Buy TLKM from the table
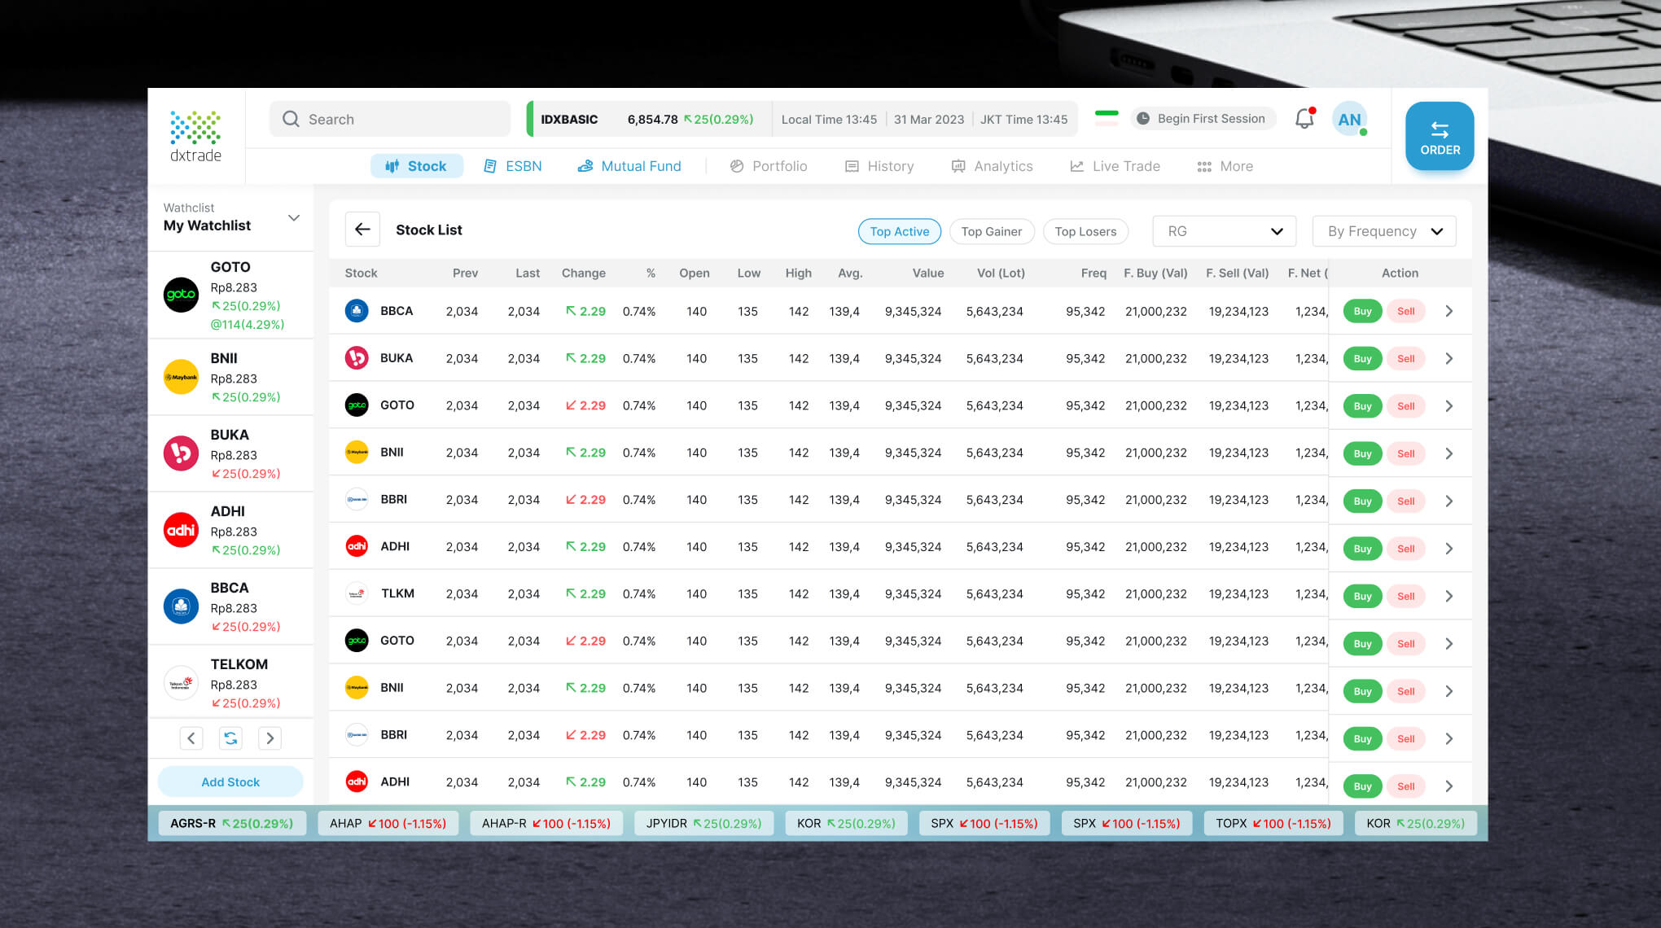This screenshot has width=1661, height=928. [x=1362, y=596]
